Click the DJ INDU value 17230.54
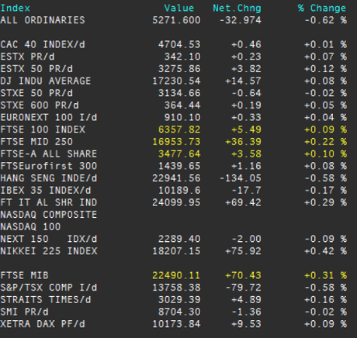 [176, 81]
